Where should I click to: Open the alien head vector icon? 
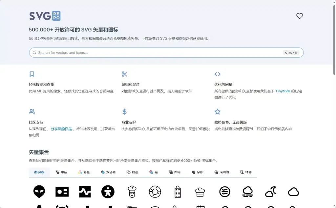tap(39, 192)
